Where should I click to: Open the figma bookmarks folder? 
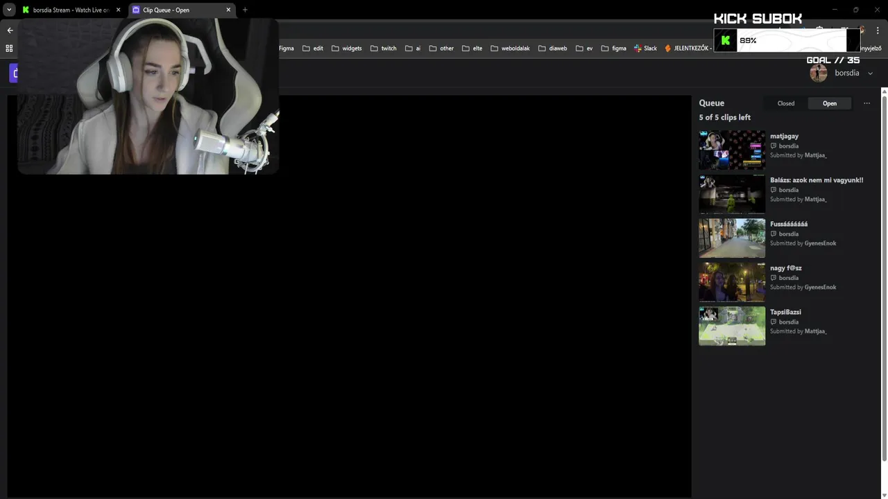614,49
